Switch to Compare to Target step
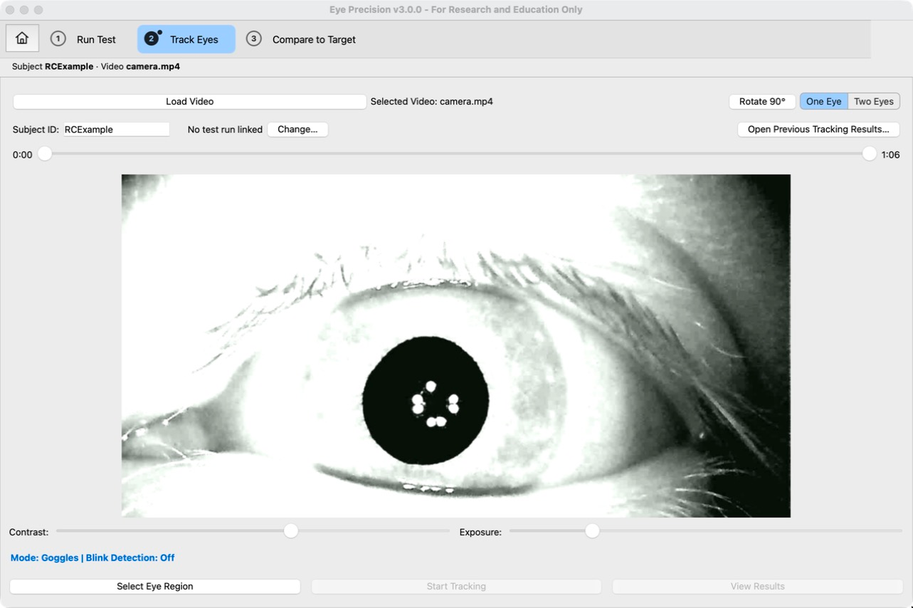This screenshot has width=913, height=608. [301, 39]
